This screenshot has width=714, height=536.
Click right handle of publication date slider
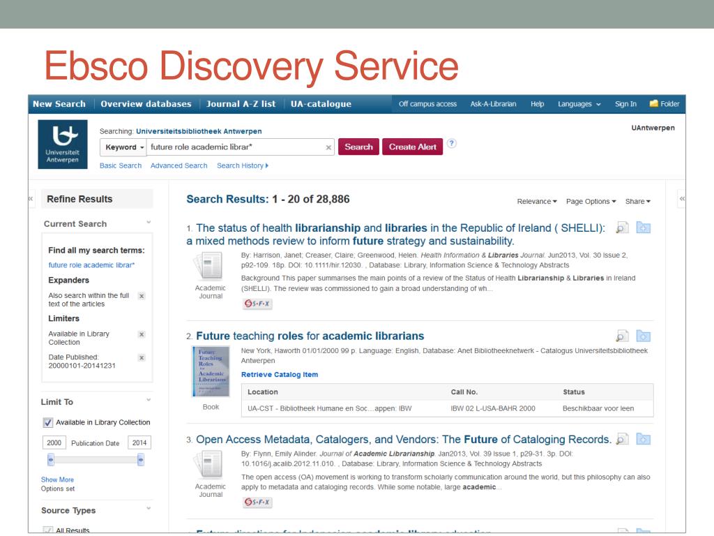click(x=141, y=460)
